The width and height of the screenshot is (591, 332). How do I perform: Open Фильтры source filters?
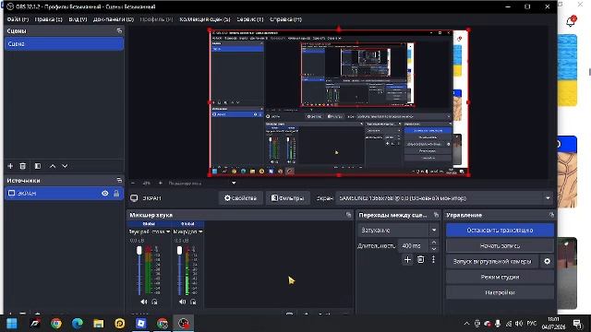coord(287,198)
